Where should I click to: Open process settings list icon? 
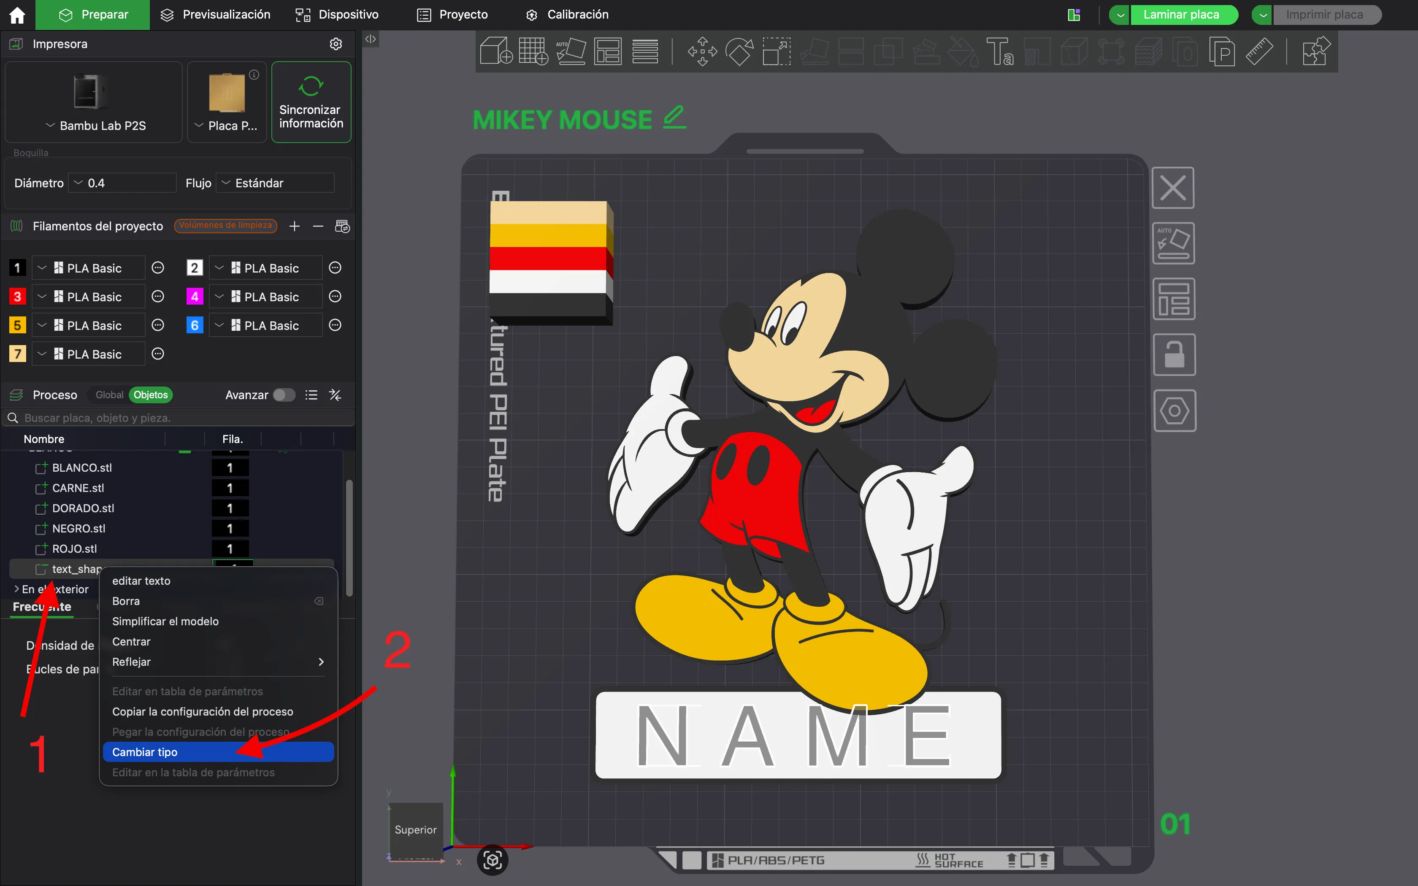311,395
